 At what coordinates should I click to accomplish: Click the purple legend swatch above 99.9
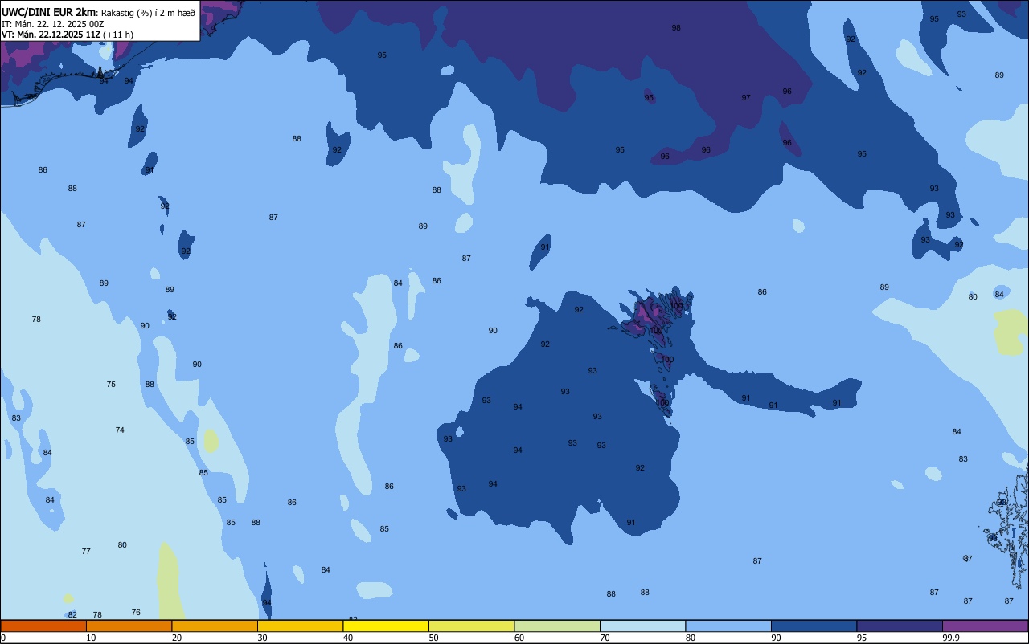pyautogui.click(x=986, y=626)
